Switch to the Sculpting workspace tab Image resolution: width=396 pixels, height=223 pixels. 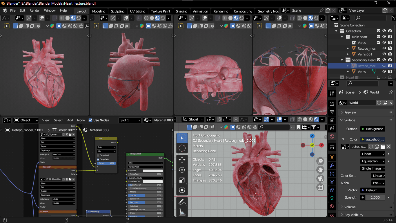coord(118,11)
